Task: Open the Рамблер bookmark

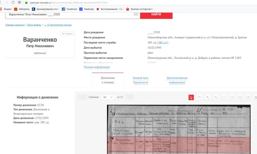Action: tap(86, 9)
